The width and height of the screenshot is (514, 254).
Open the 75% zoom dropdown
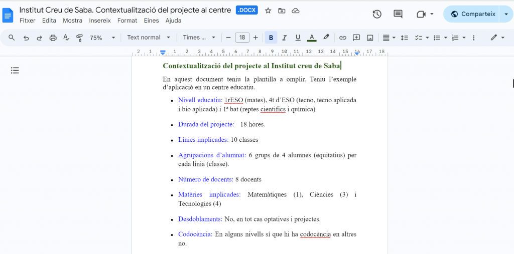102,38
